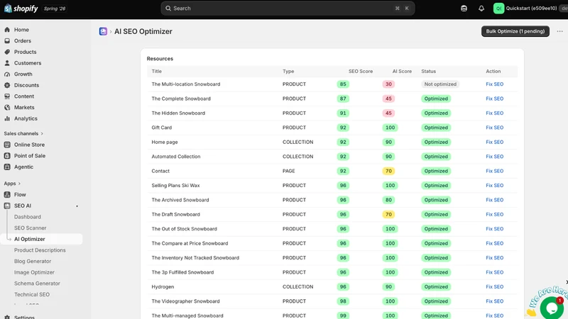Open the Home icon in sidebar
Viewport: 568px width, 319px height.
click(7, 30)
